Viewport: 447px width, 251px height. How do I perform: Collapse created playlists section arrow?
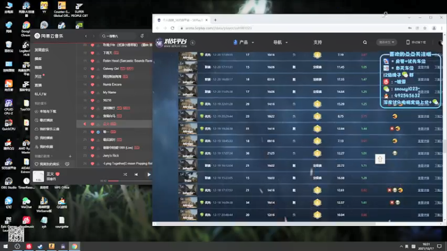[51, 156]
